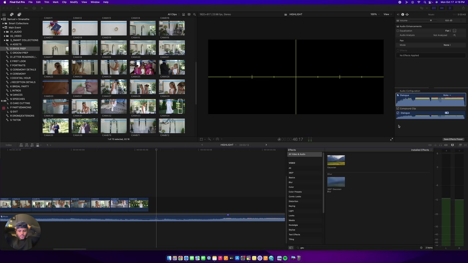Image resolution: width=468 pixels, height=263 pixels.
Task: Uncheck the Compound Clip checkbox
Action: pos(398,108)
